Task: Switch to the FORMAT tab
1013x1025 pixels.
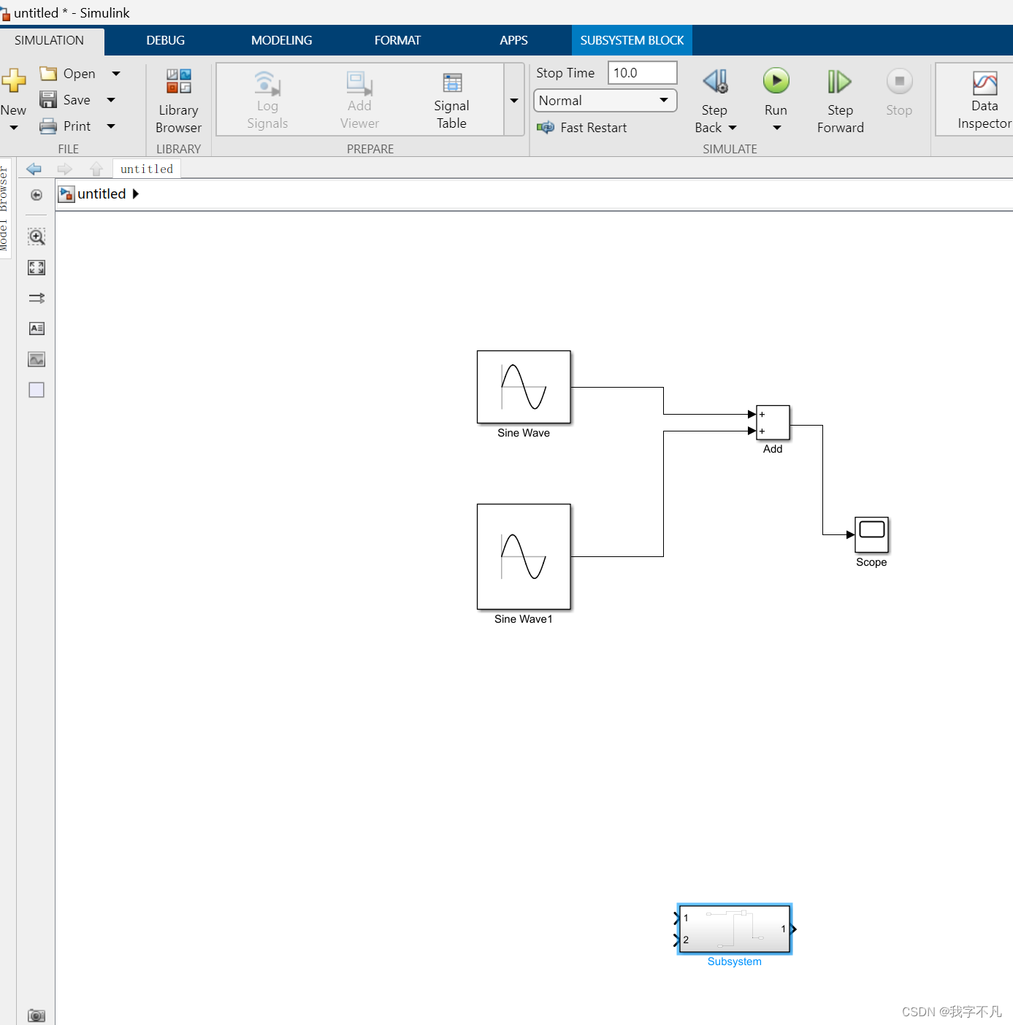Action: coord(398,41)
